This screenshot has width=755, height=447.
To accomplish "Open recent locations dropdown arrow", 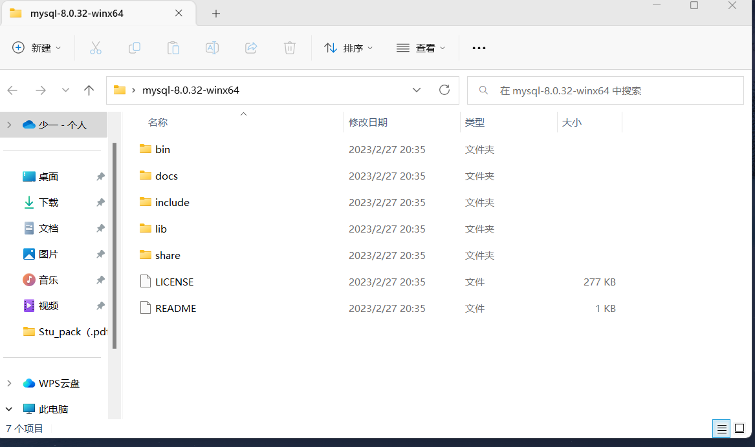I will click(x=65, y=90).
